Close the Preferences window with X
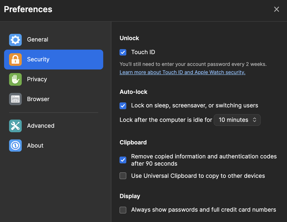The image size is (287, 222). (276, 9)
